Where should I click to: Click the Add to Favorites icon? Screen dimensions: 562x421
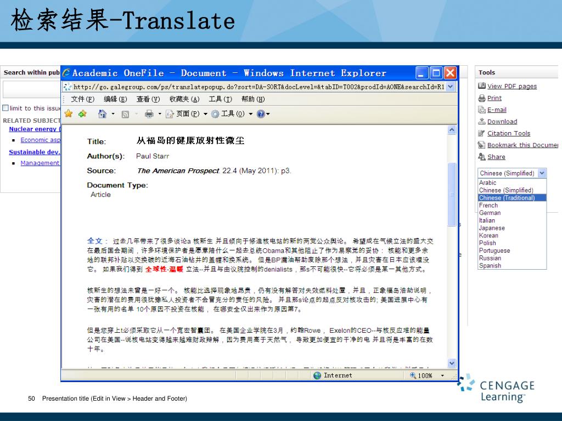[82, 114]
